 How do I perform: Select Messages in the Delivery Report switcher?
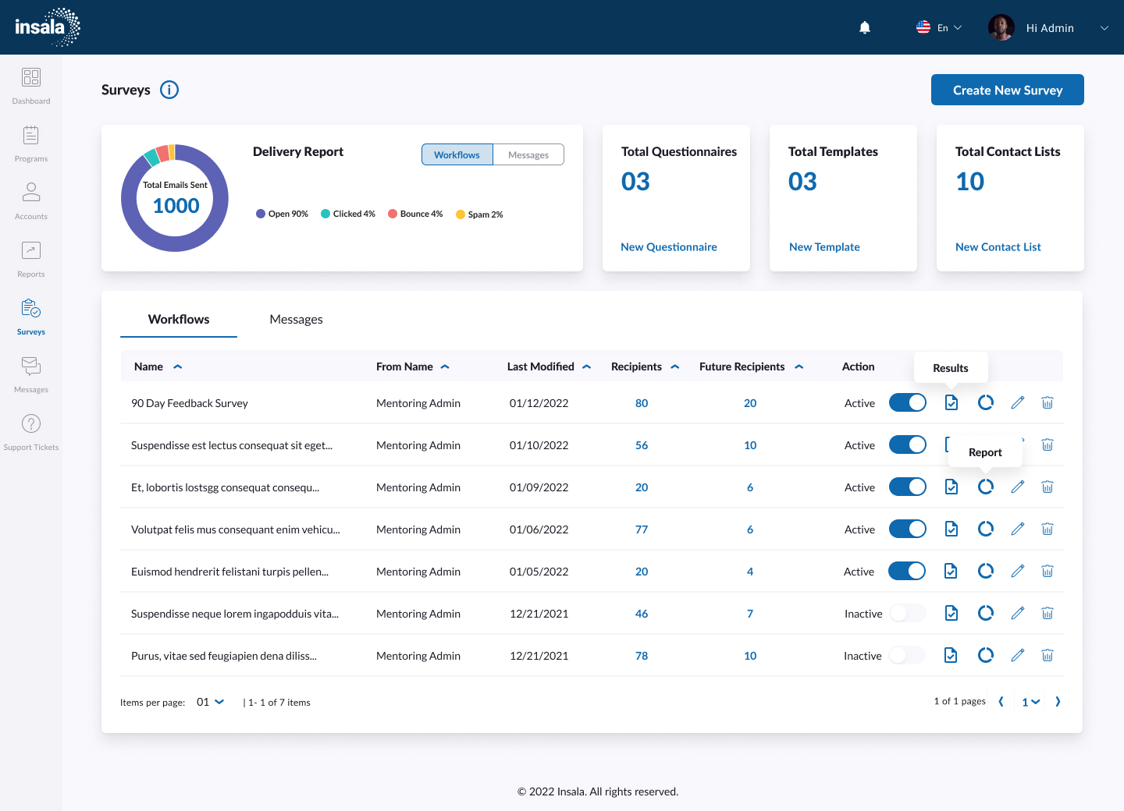(x=528, y=154)
